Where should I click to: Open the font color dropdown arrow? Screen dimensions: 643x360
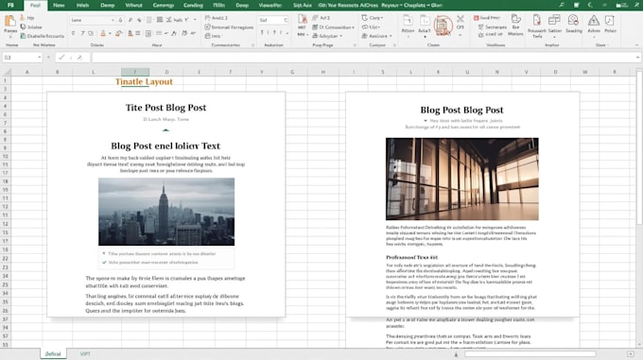click(x=110, y=34)
